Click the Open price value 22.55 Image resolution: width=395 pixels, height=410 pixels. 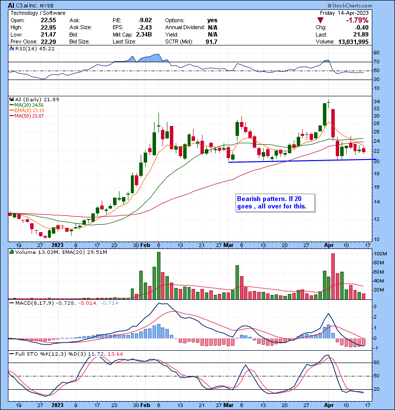coord(48,20)
